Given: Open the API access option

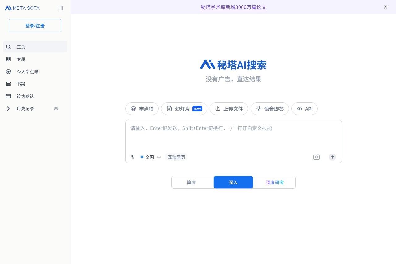Looking at the screenshot, I should [x=304, y=109].
